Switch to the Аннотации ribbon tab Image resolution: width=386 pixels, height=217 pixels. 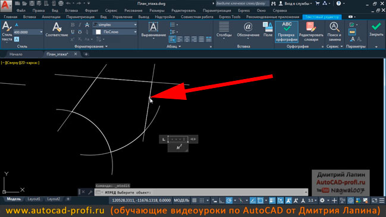point(51,17)
